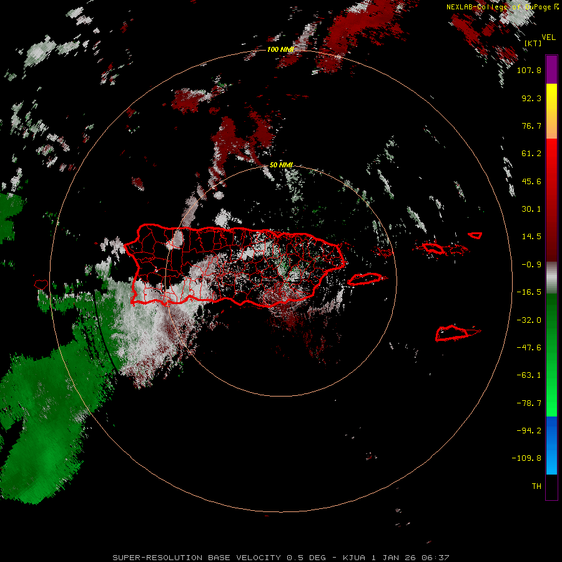This screenshot has height=562, width=562.
Task: Select the -32.0 legend value
Action: coord(529,320)
